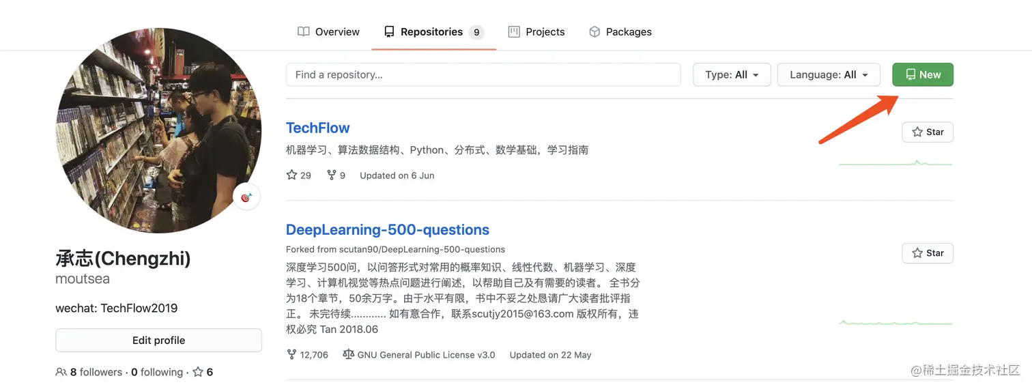Open the Language: All dropdown
This screenshot has width=1032, height=389.
pos(829,74)
